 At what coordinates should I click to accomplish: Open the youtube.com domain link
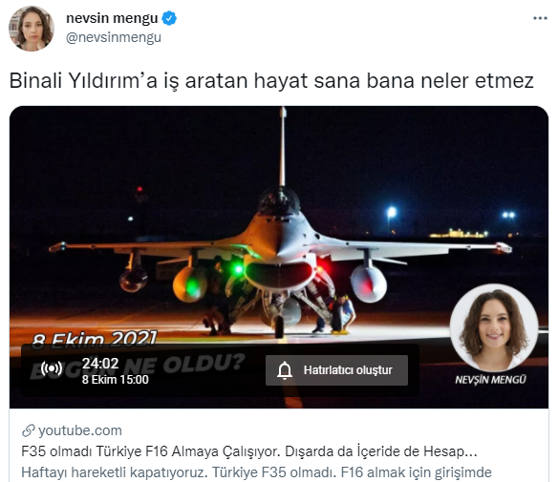click(x=80, y=430)
